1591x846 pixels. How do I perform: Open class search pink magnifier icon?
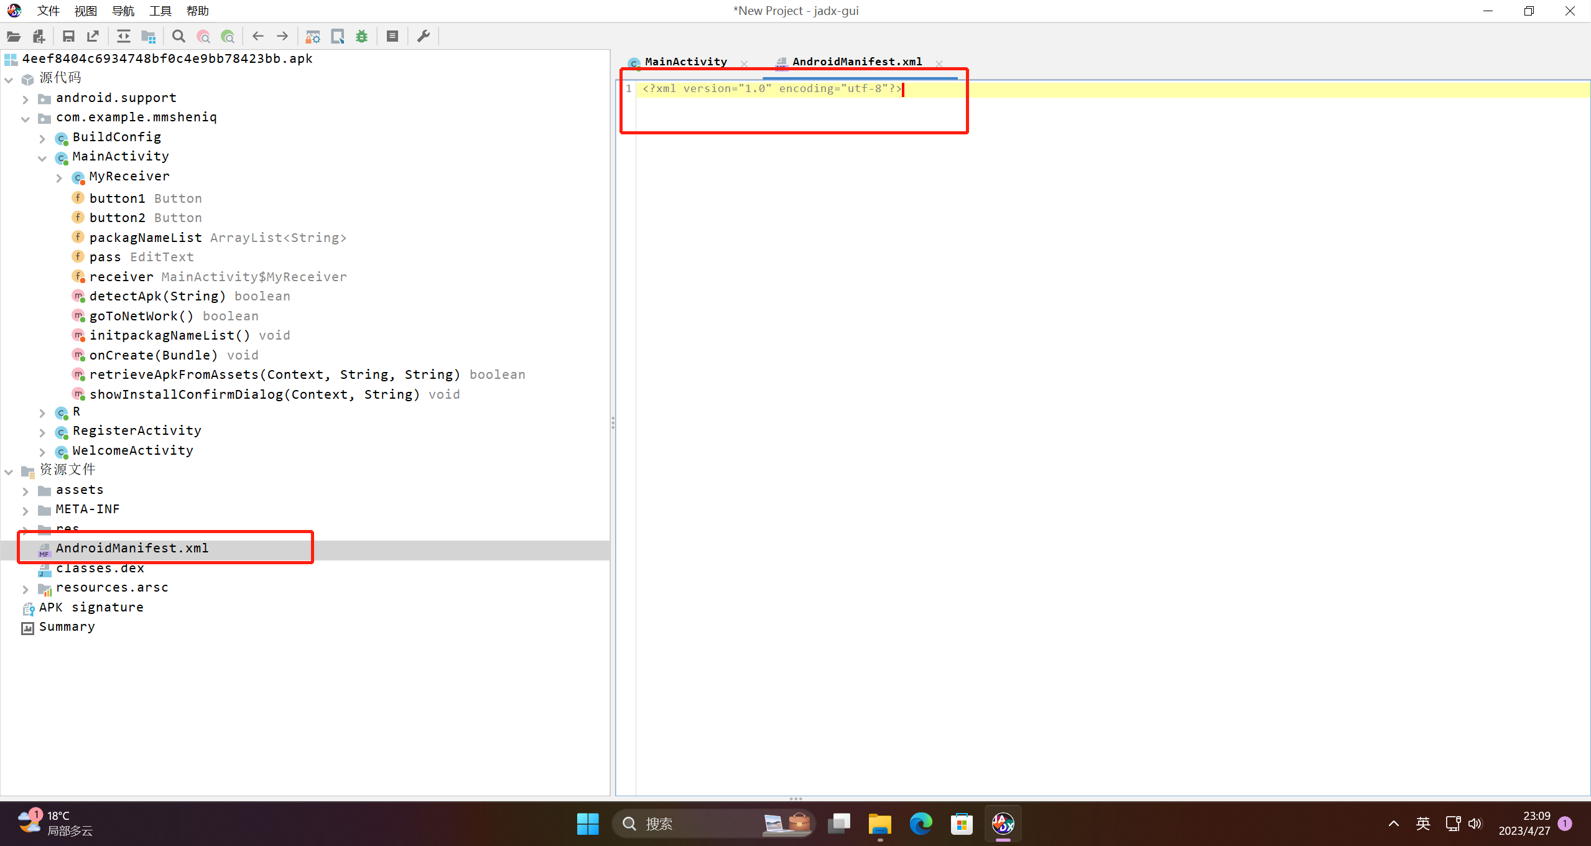[203, 37]
